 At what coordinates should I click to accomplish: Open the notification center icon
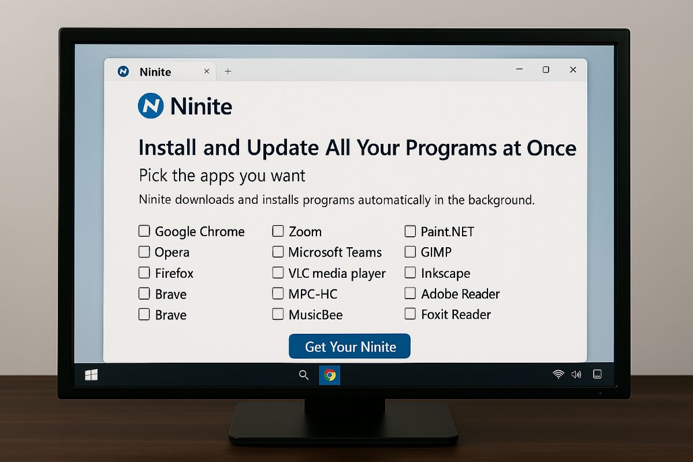598,374
